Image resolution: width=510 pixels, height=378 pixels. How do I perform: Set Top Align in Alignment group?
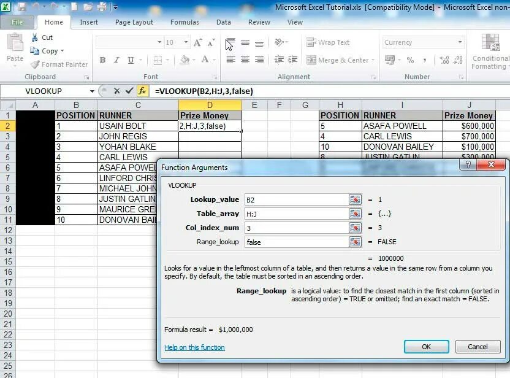click(230, 43)
